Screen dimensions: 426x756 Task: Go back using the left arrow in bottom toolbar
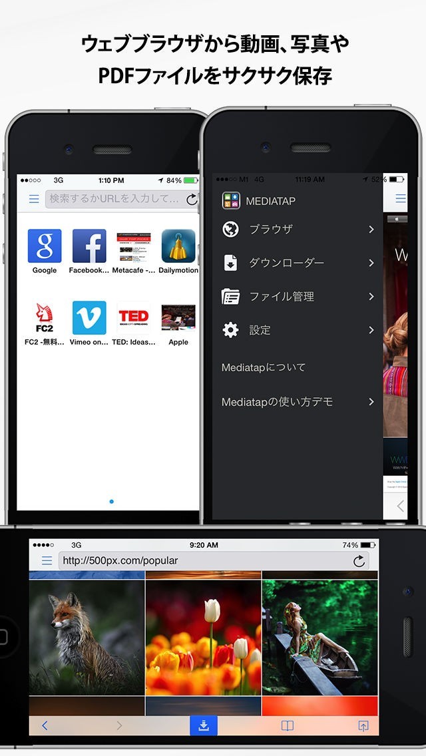[x=45, y=725]
